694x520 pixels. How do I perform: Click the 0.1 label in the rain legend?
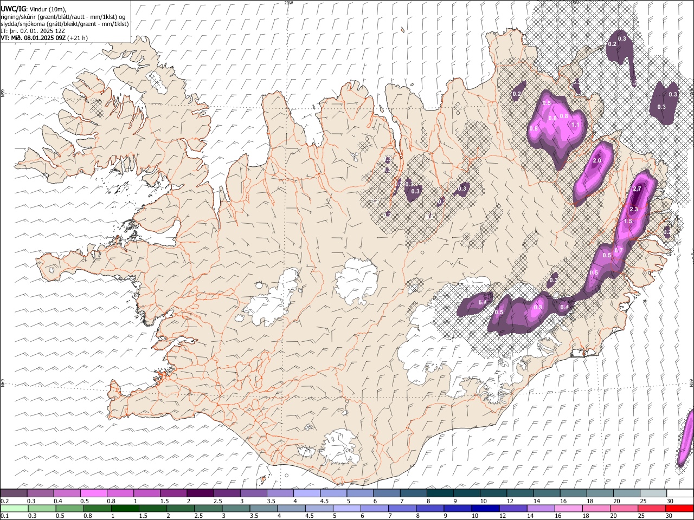pos(4,516)
